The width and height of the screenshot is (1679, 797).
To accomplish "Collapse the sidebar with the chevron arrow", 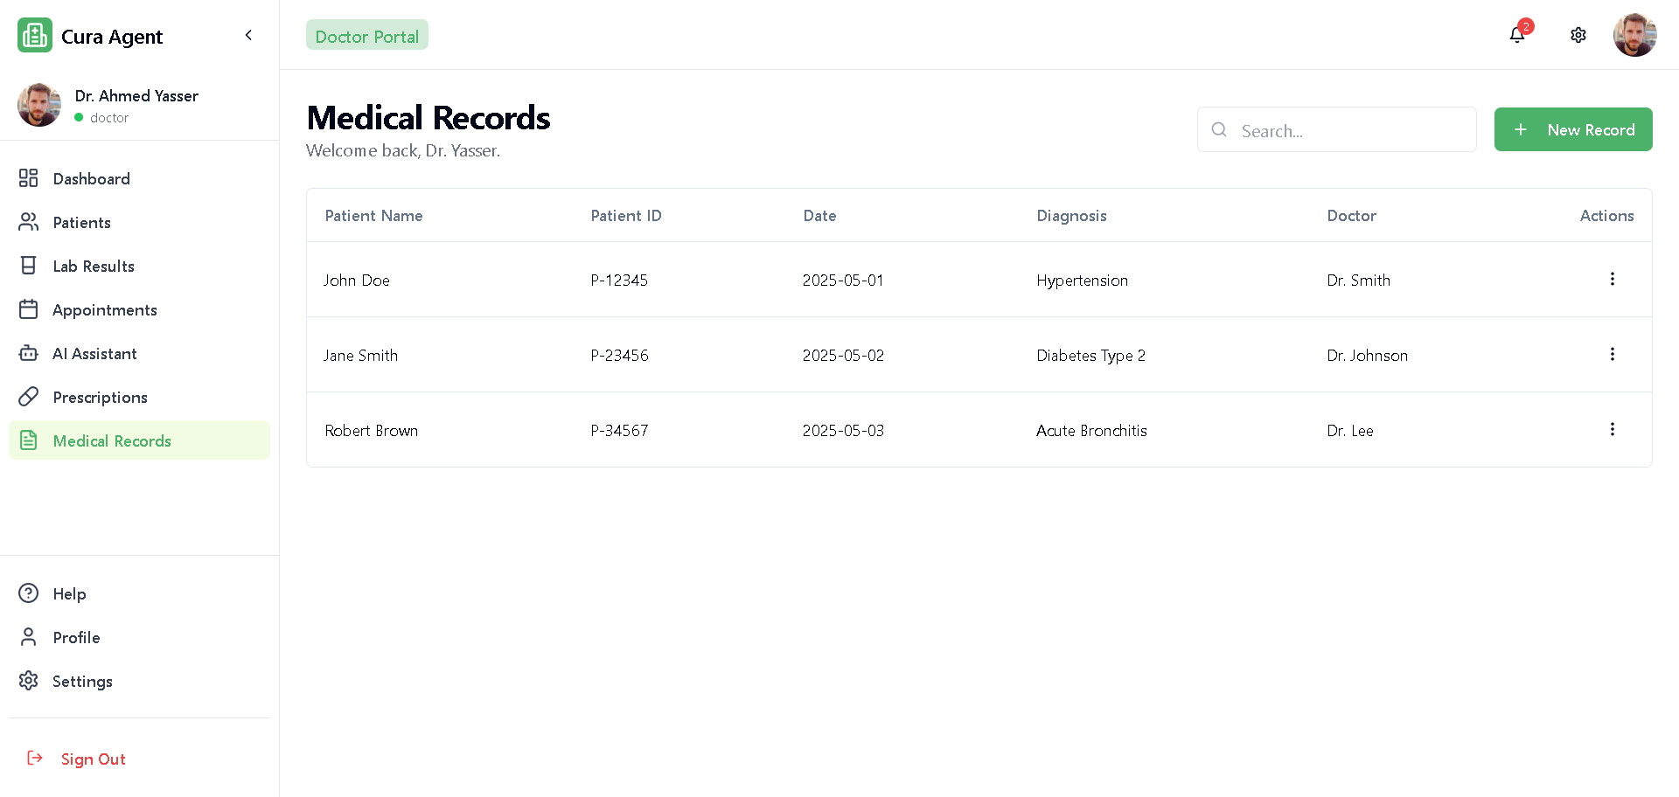I will (248, 35).
